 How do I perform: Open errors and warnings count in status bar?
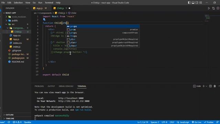(x=17, y=122)
